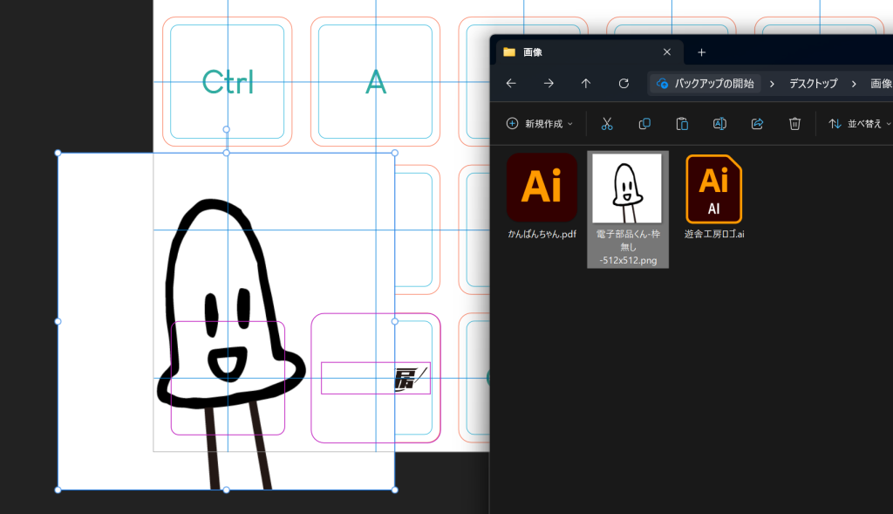The width and height of the screenshot is (893, 514).
Task: Click the top-right handle of the placed image
Action: (x=395, y=153)
